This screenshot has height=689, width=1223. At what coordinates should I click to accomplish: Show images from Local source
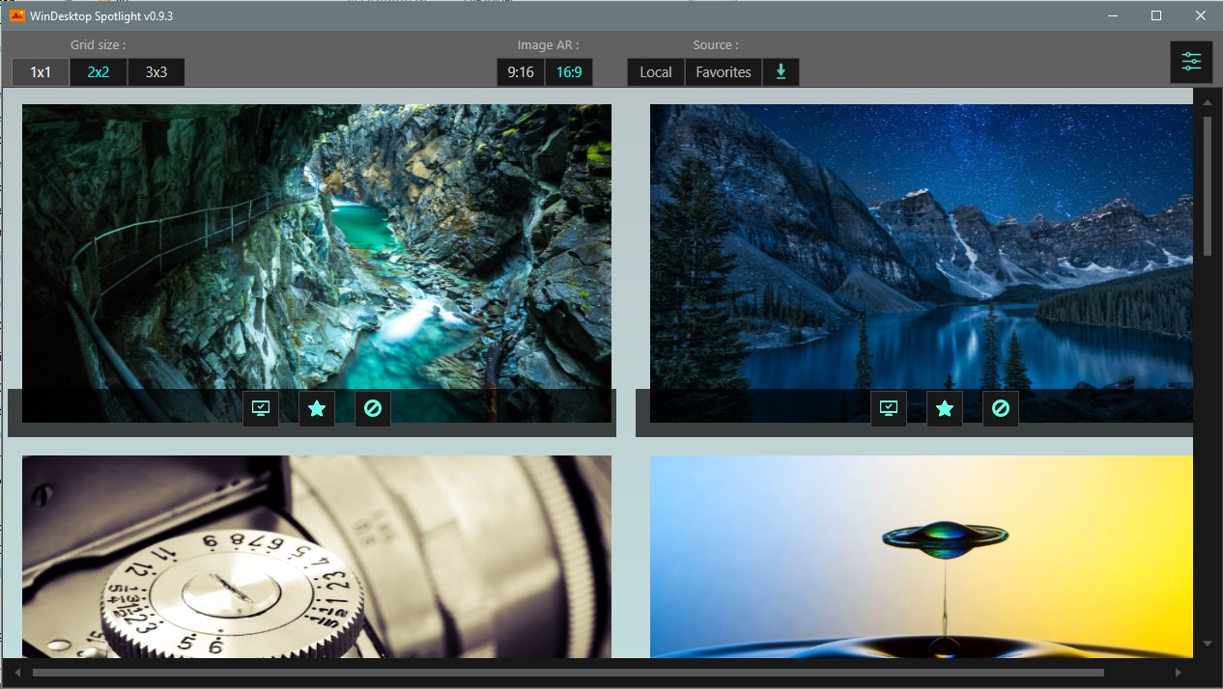pyautogui.click(x=656, y=72)
